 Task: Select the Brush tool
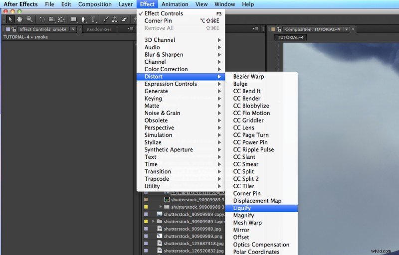click(105, 19)
